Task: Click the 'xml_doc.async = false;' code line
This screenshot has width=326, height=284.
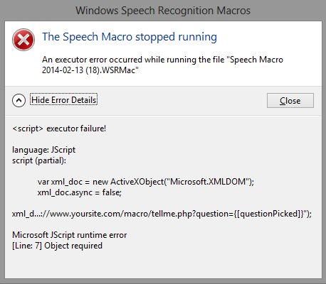Action: click(80, 192)
